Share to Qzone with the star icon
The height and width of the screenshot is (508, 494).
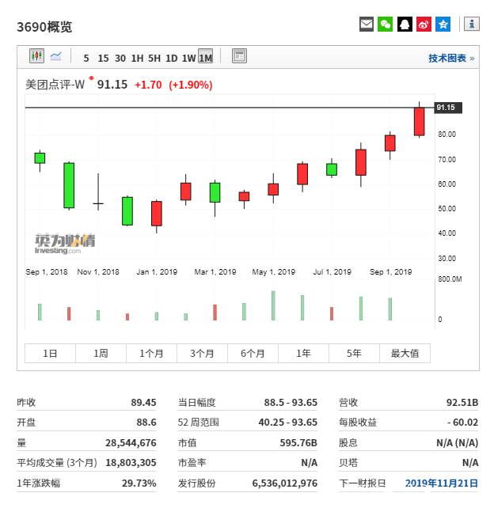pos(443,25)
